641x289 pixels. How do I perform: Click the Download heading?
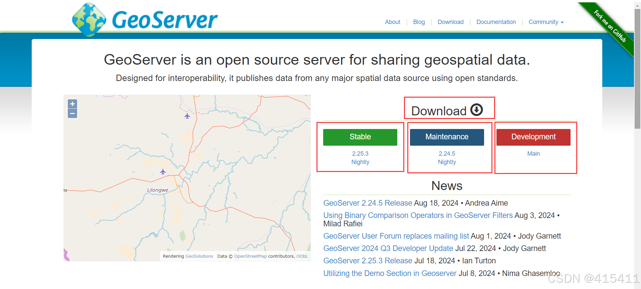[x=439, y=111]
